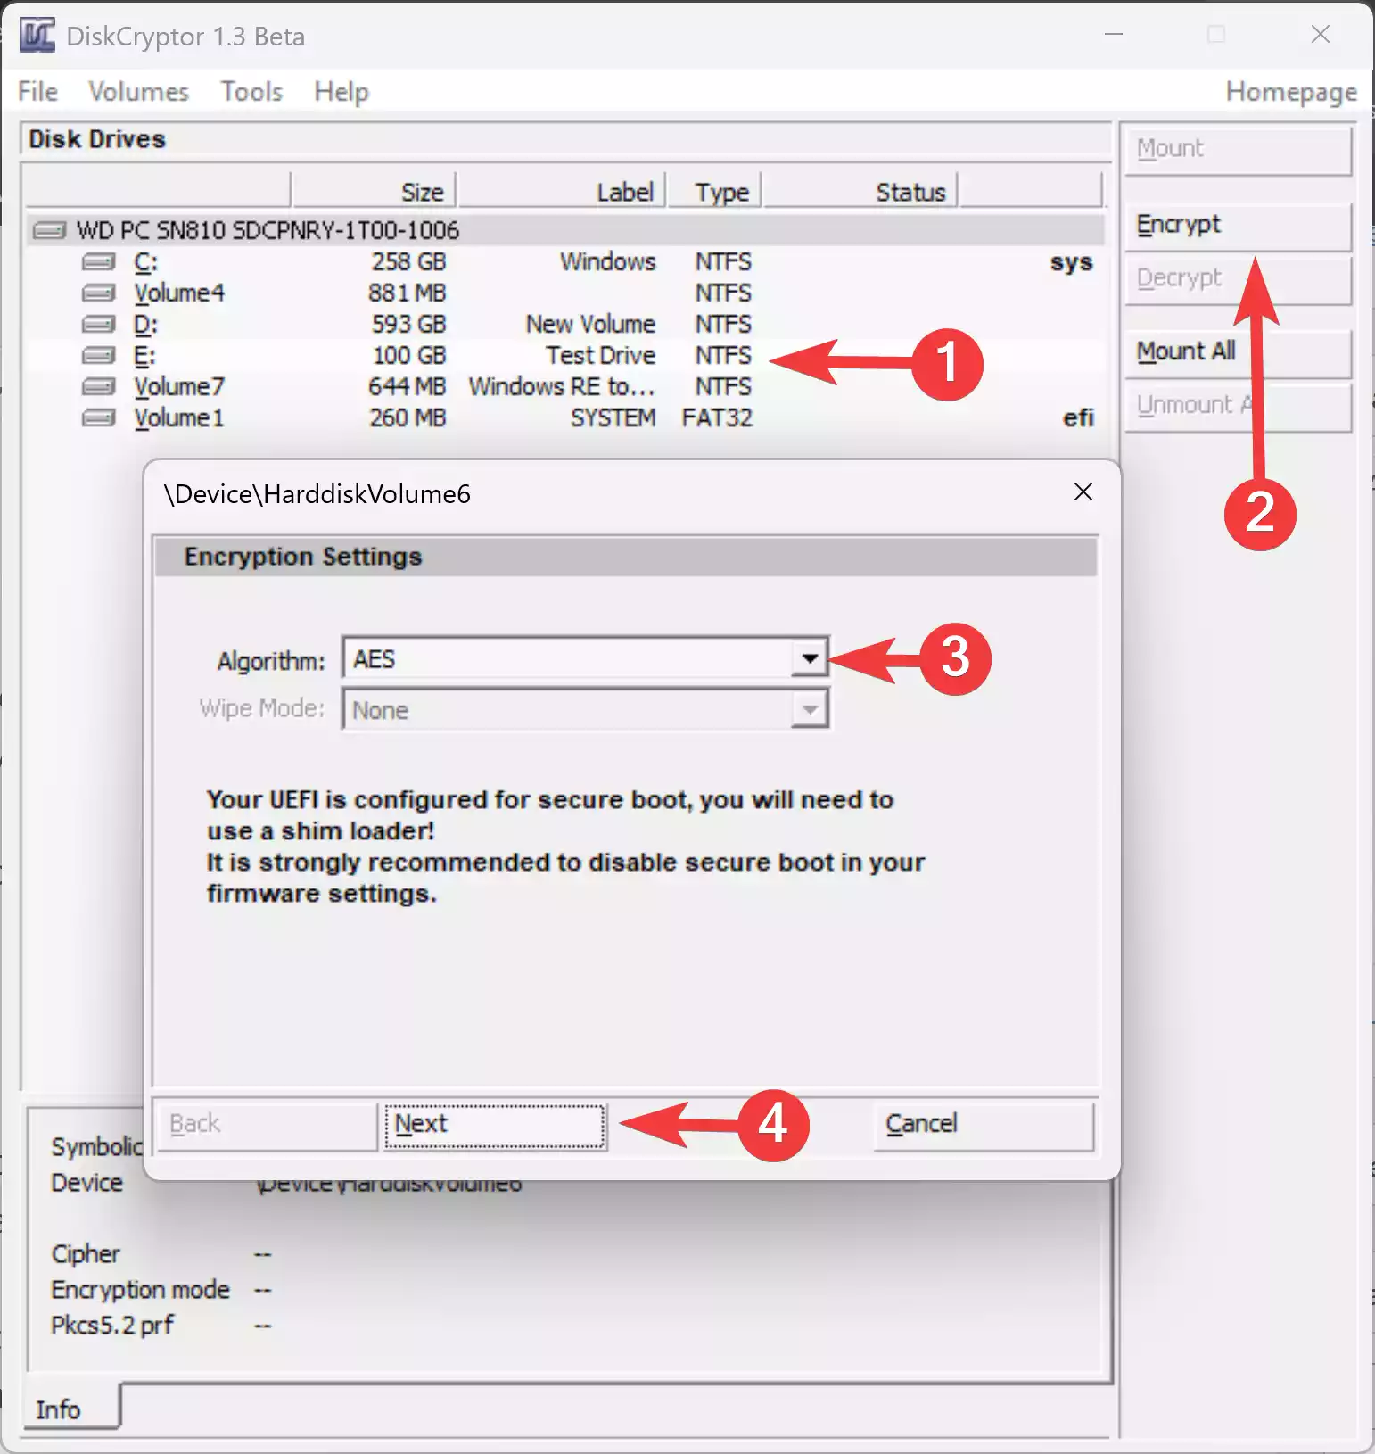Screen dimensions: 1375x1454
Task: Click the 'Disk Drives' panel heading
Action: 97,139
